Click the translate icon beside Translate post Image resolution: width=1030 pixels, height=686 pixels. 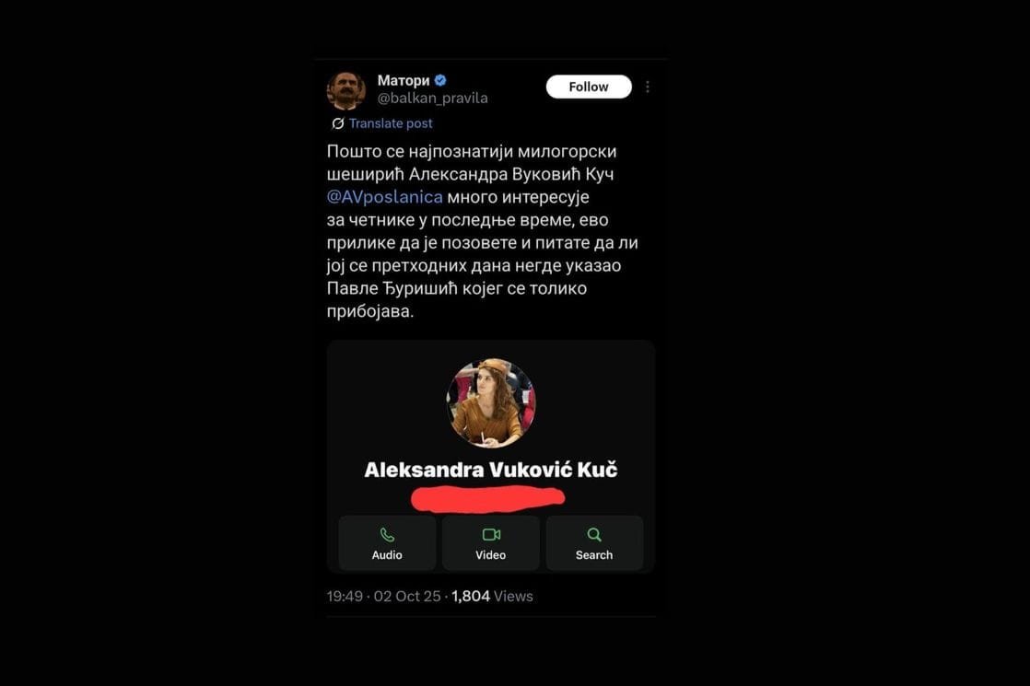pos(337,123)
